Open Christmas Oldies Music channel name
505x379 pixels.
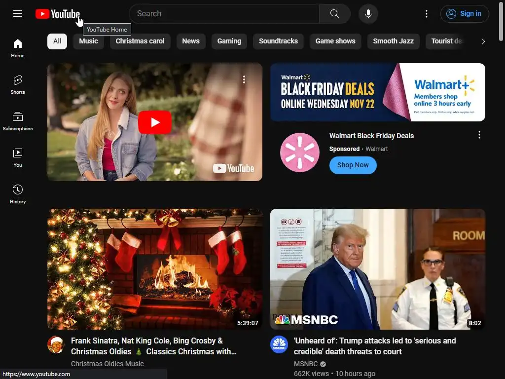pos(107,364)
